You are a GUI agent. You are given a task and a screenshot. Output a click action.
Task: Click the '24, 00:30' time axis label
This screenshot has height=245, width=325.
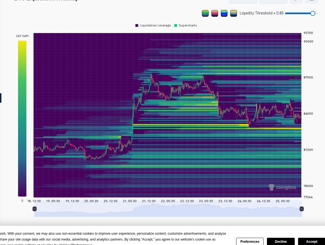pos(244,201)
